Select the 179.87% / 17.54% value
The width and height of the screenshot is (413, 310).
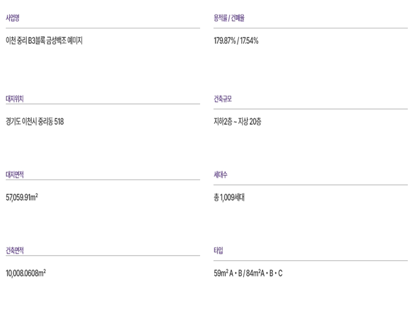click(236, 40)
